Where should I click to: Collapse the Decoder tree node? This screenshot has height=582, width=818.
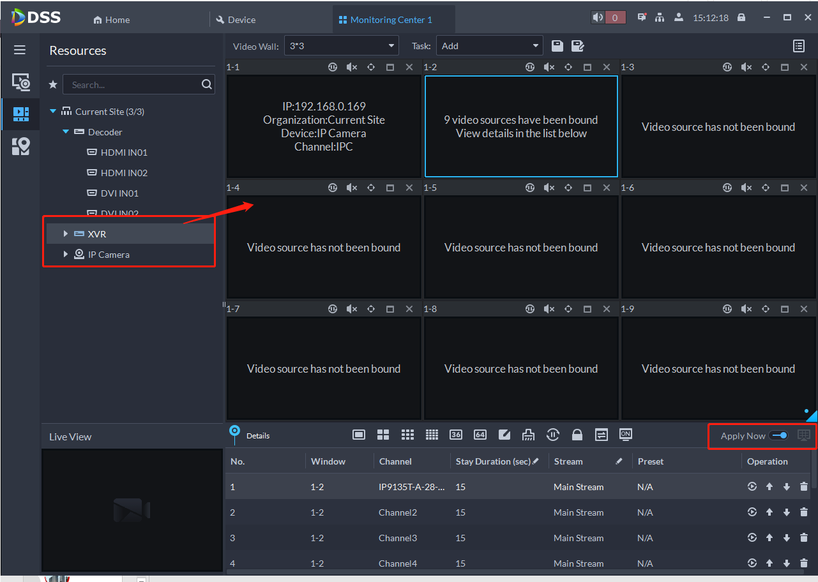(x=66, y=132)
